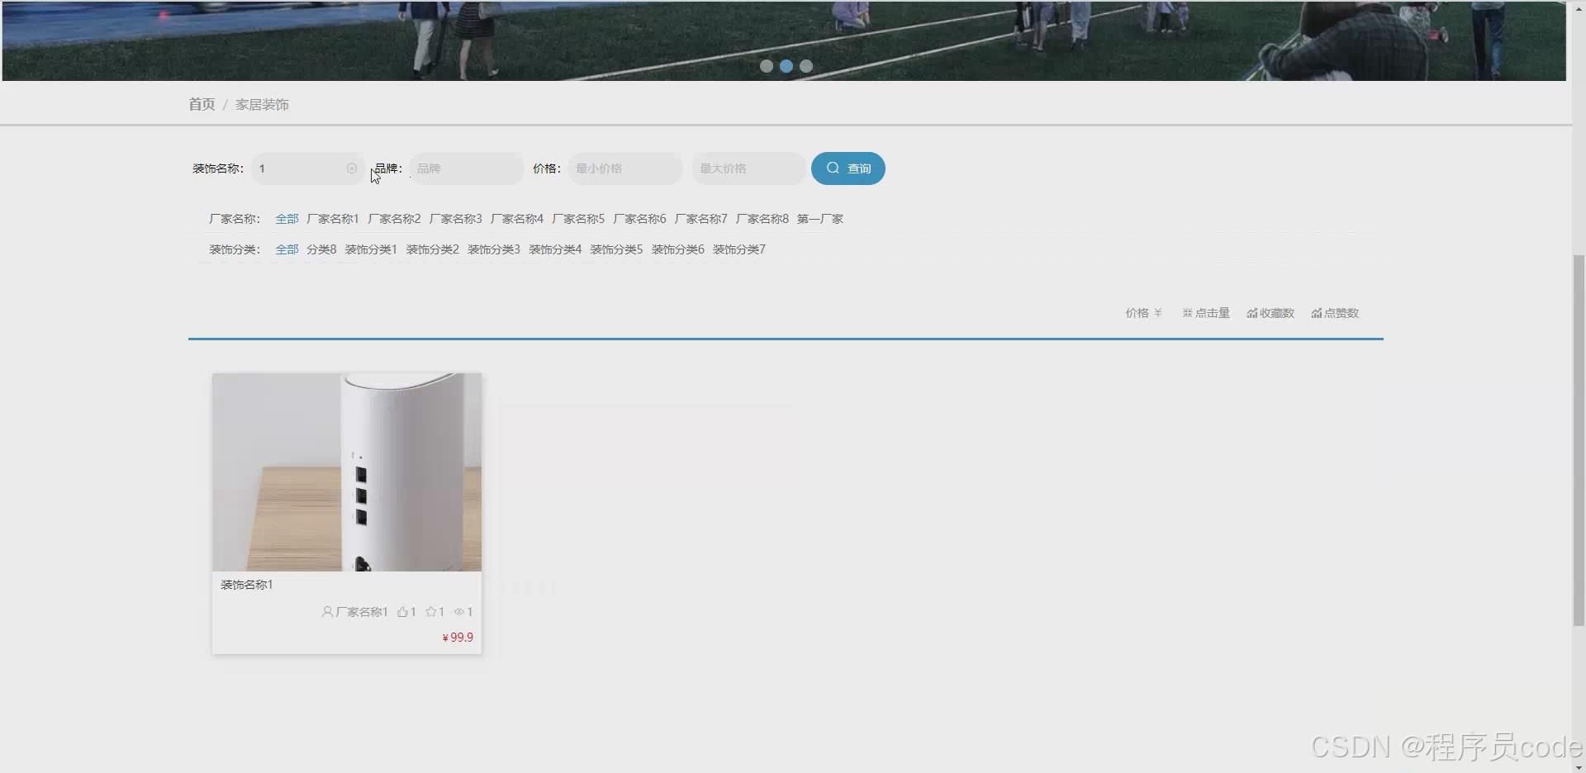
Task: Sort results by 价格
Action: pyautogui.click(x=1143, y=313)
